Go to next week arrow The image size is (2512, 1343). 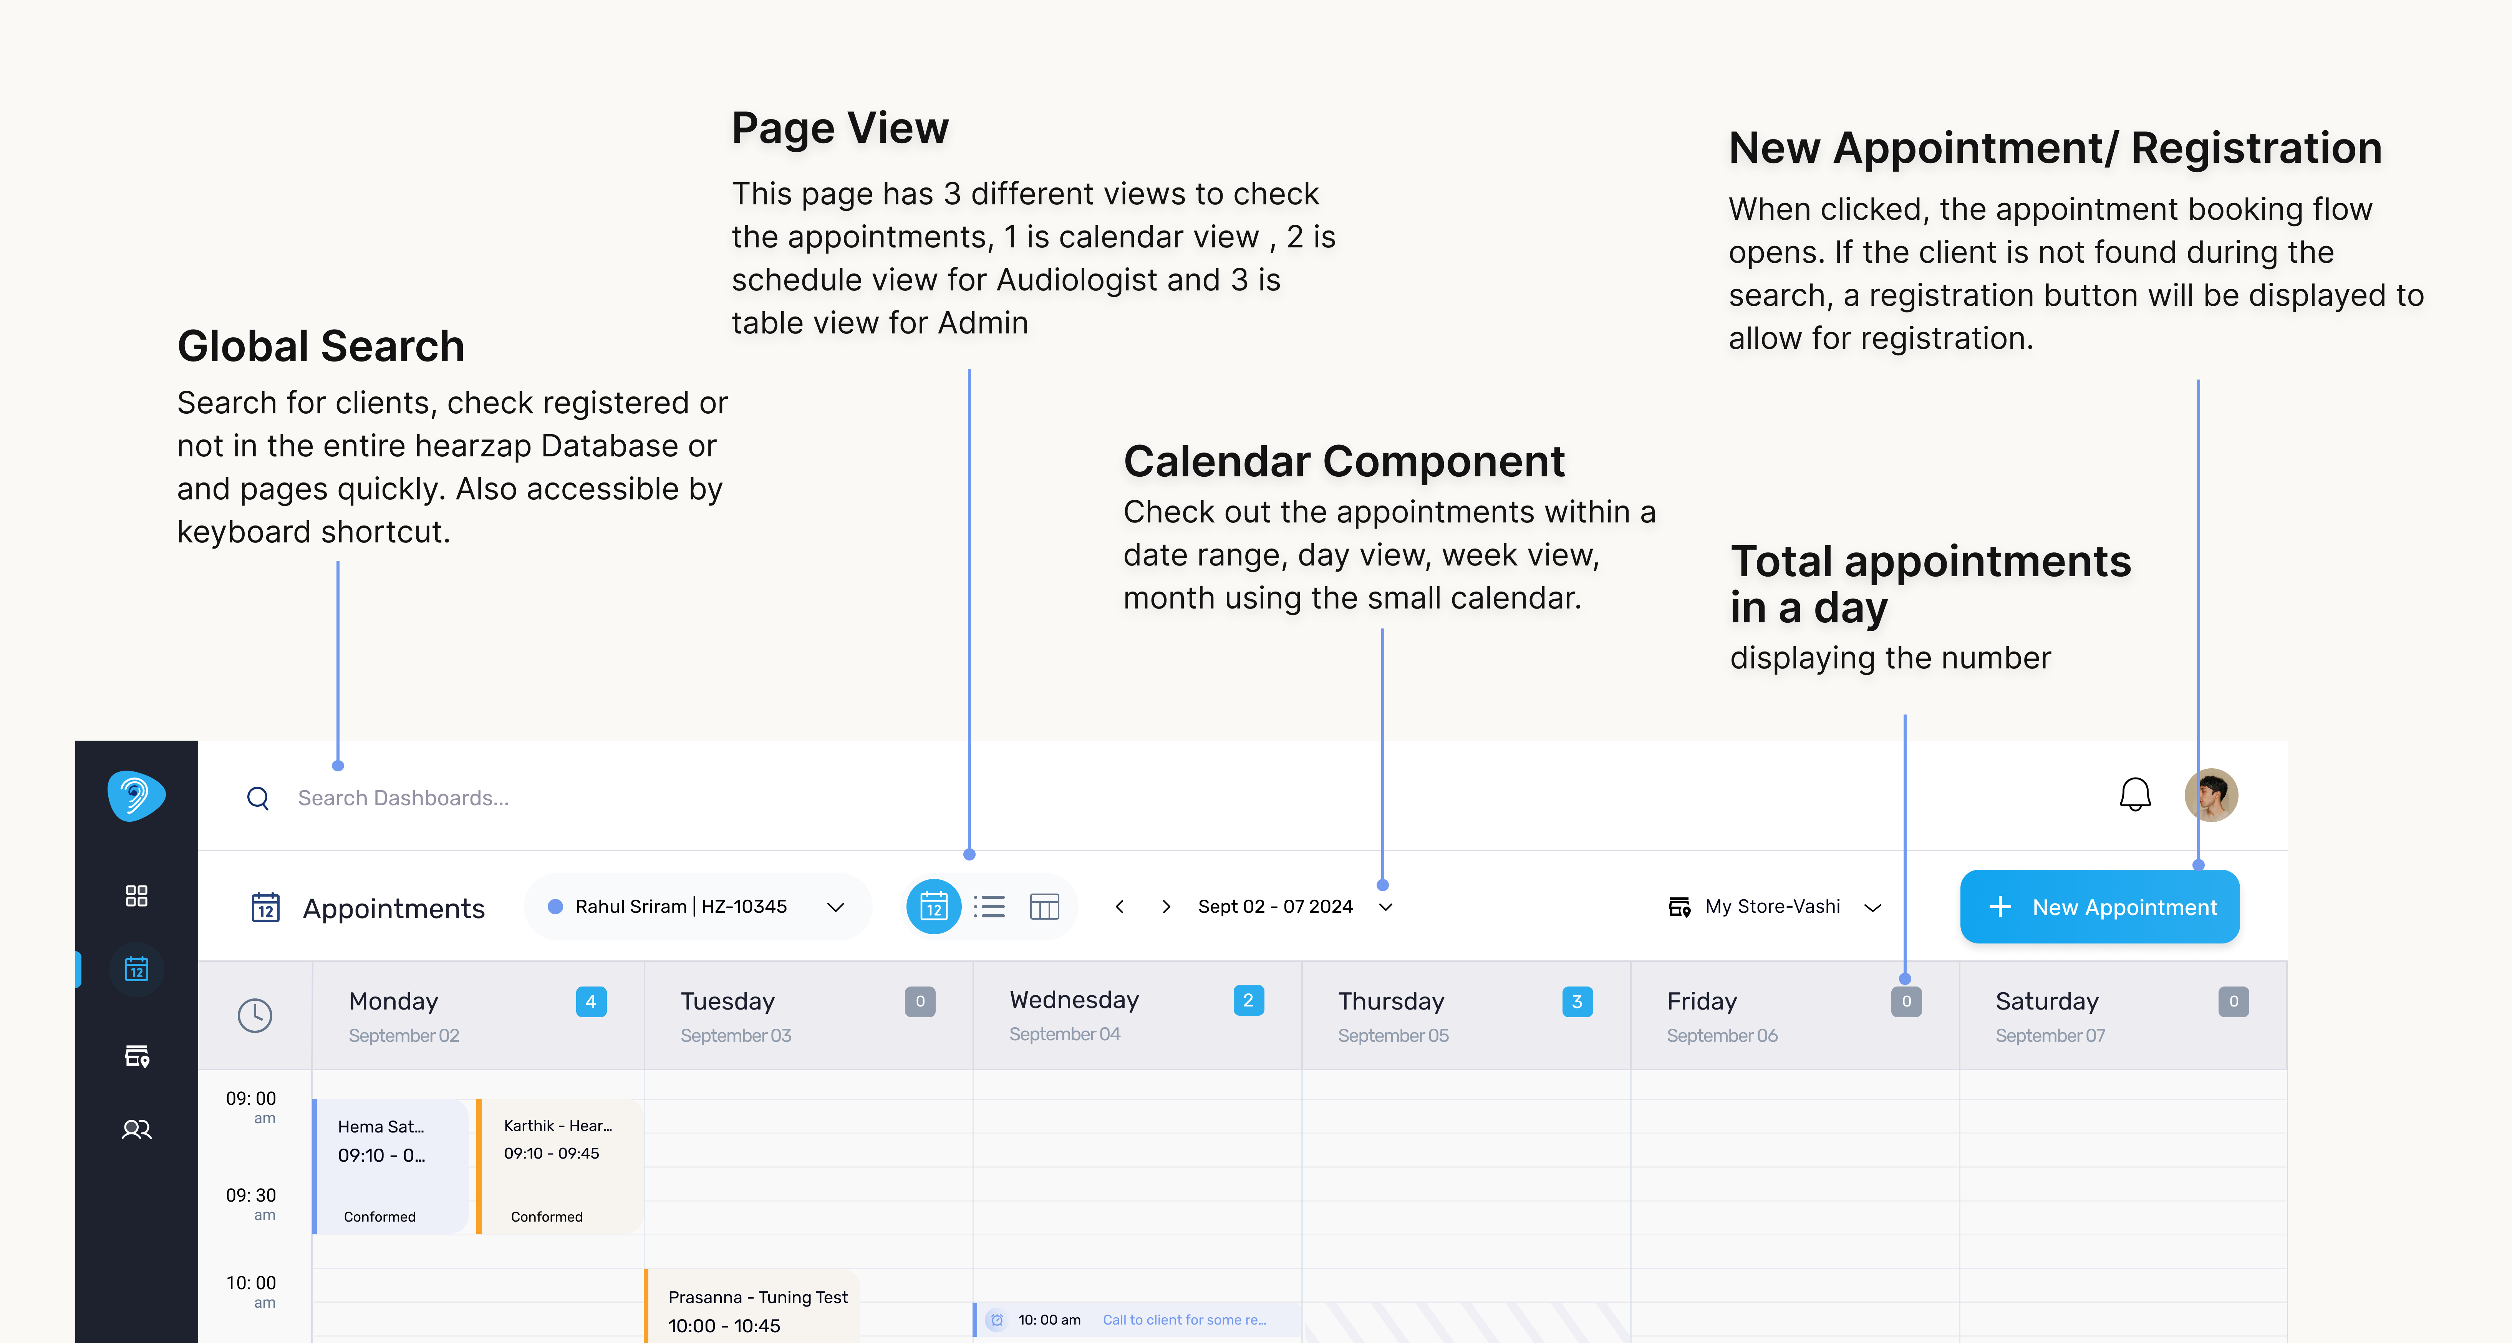pos(1165,907)
